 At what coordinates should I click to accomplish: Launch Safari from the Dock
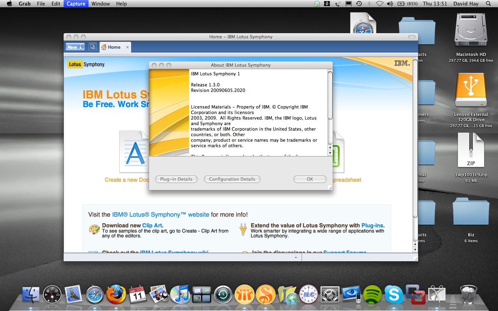[x=94, y=295]
